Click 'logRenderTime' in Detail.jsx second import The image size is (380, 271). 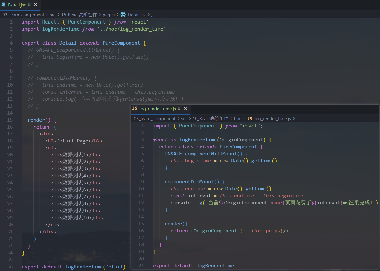pyautogui.click(x=61, y=29)
